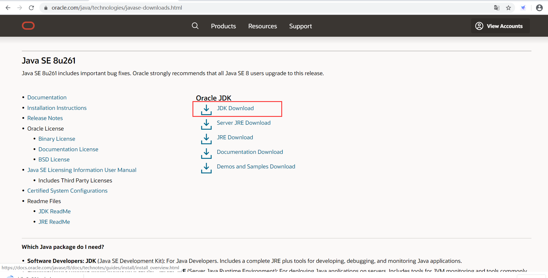Open the Documentation link in list
Image resolution: width=548 pixels, height=278 pixels.
click(x=47, y=97)
